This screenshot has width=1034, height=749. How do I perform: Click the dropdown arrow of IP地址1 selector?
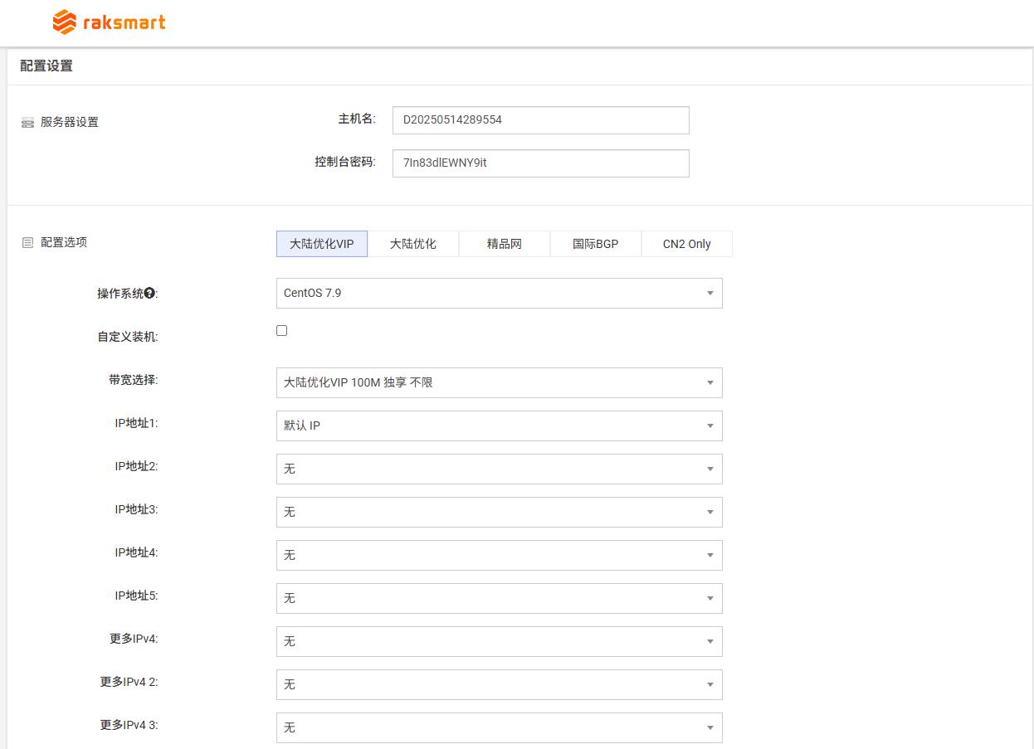[710, 426]
